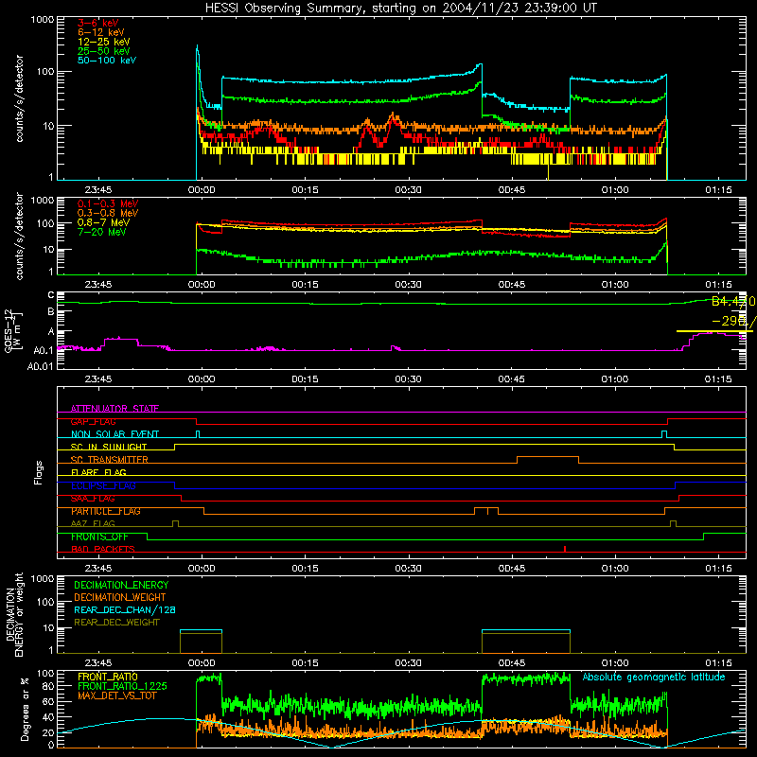
Task: Select the SC_TRANSMITTER flag label
Action: [109, 460]
